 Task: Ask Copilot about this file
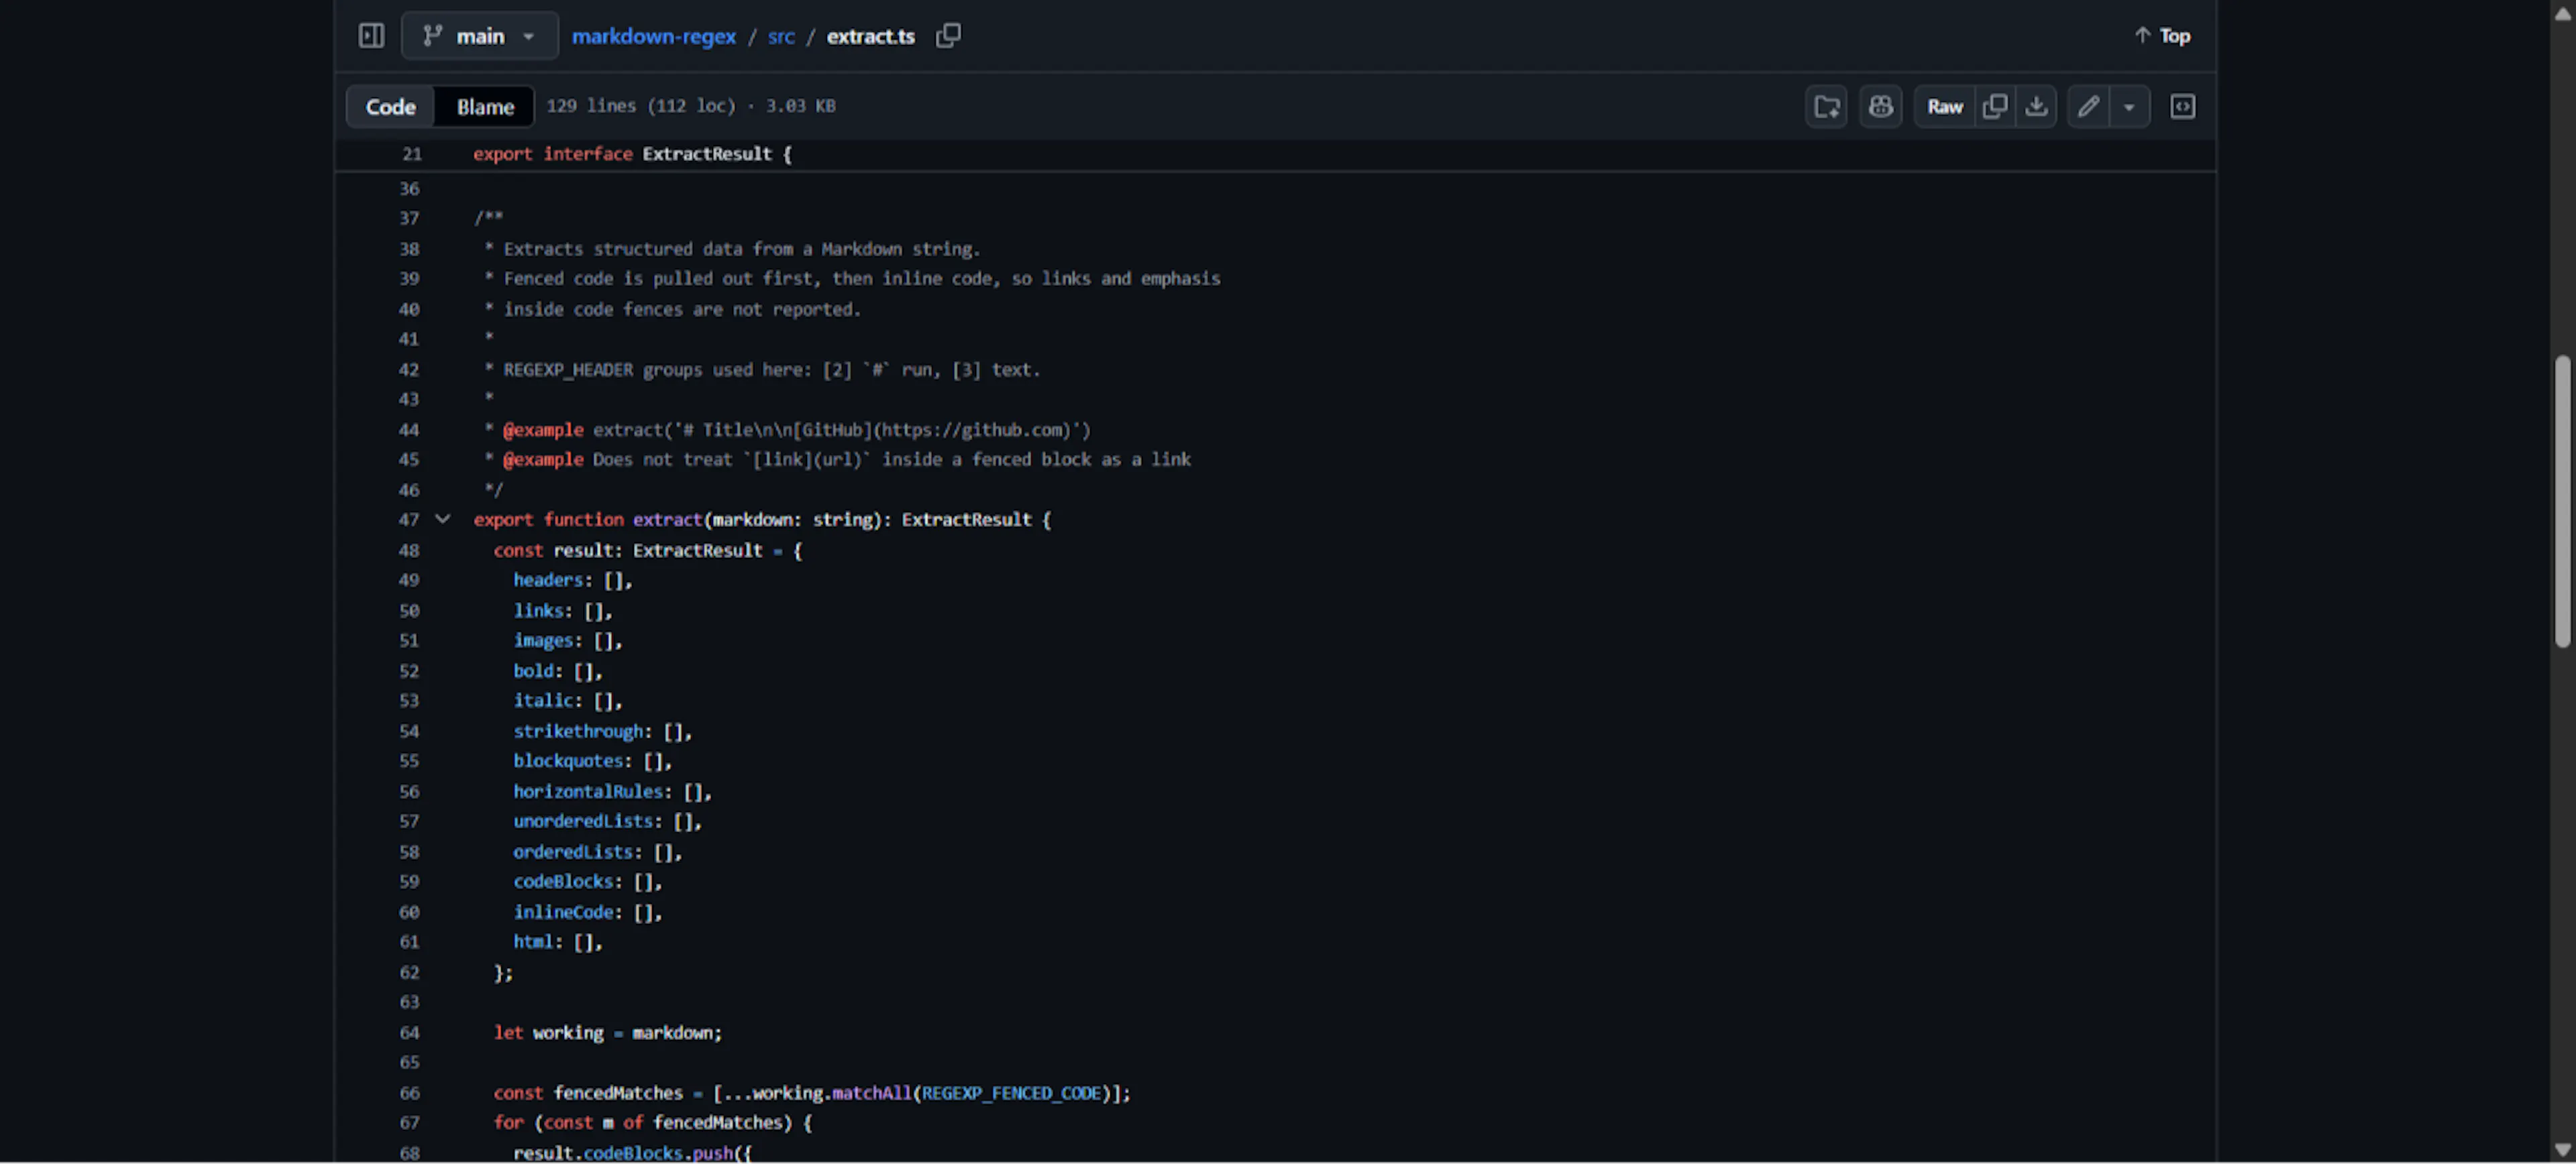click(1880, 107)
